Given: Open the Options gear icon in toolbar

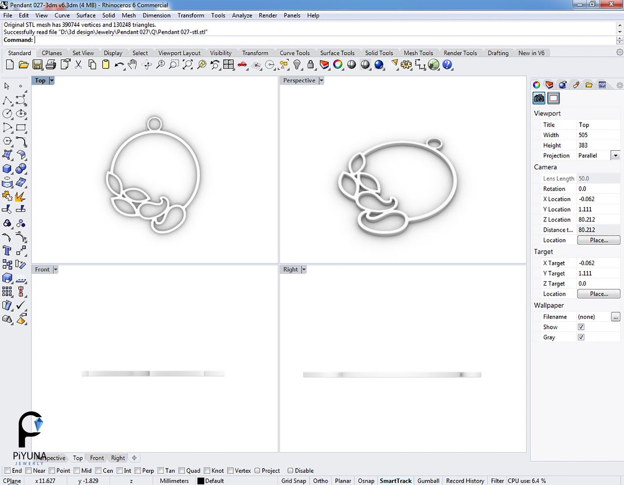Looking at the screenshot, I should point(406,65).
